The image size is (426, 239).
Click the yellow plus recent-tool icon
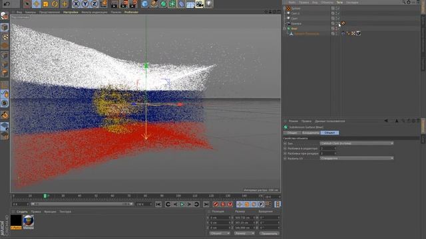point(65,4)
